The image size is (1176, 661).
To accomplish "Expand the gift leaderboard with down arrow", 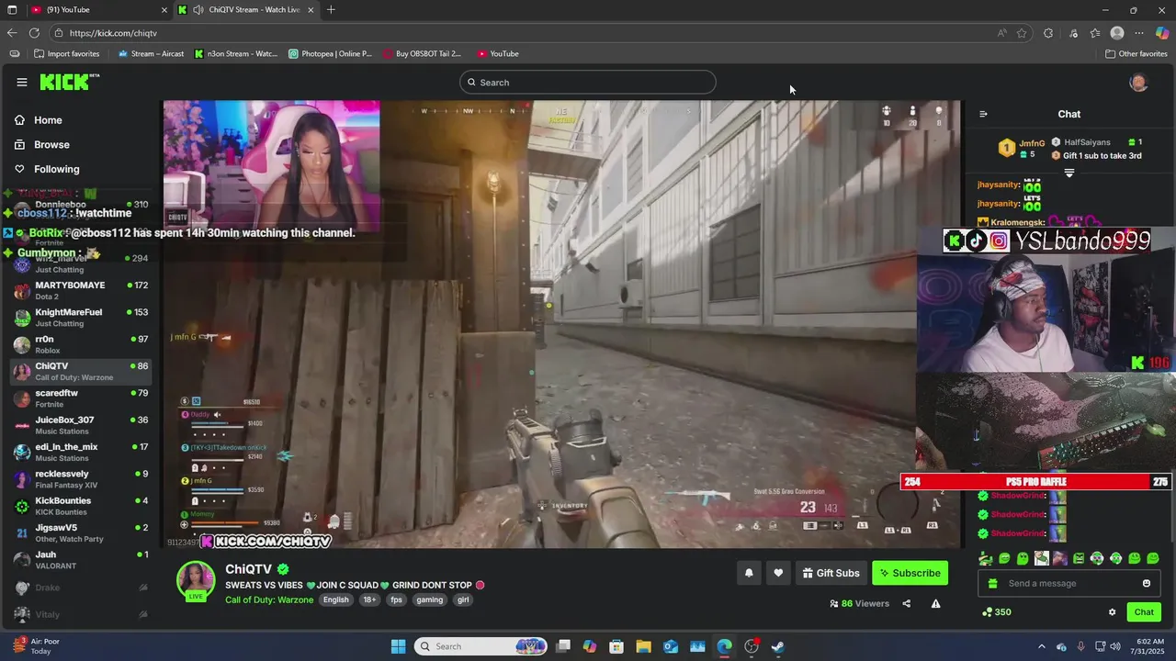I will tap(1069, 173).
